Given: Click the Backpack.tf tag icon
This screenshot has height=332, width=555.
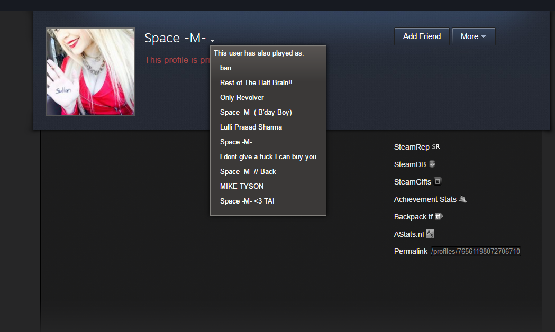Looking at the screenshot, I should (439, 216).
